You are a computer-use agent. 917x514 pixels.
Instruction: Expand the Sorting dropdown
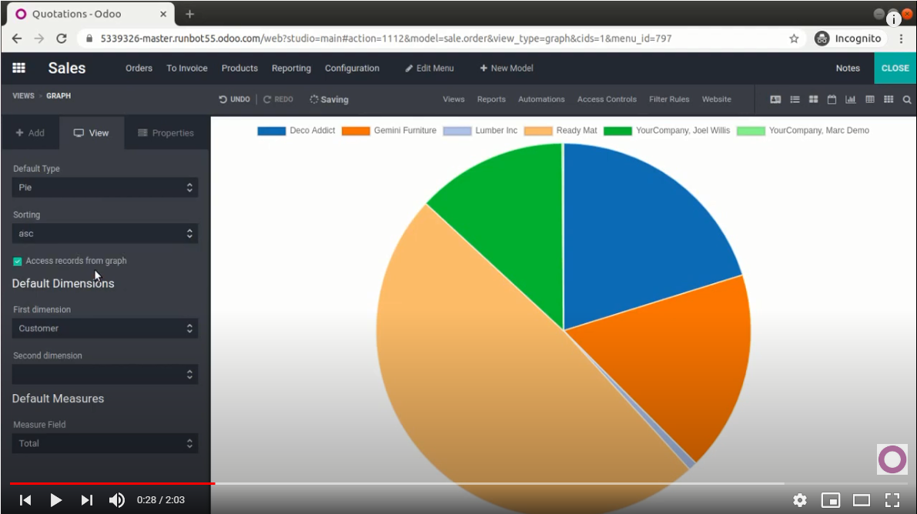(x=105, y=234)
